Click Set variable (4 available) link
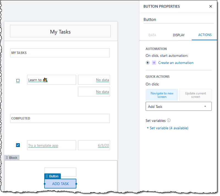Image resolution: width=220 pixels, height=196 pixels. [169, 128]
